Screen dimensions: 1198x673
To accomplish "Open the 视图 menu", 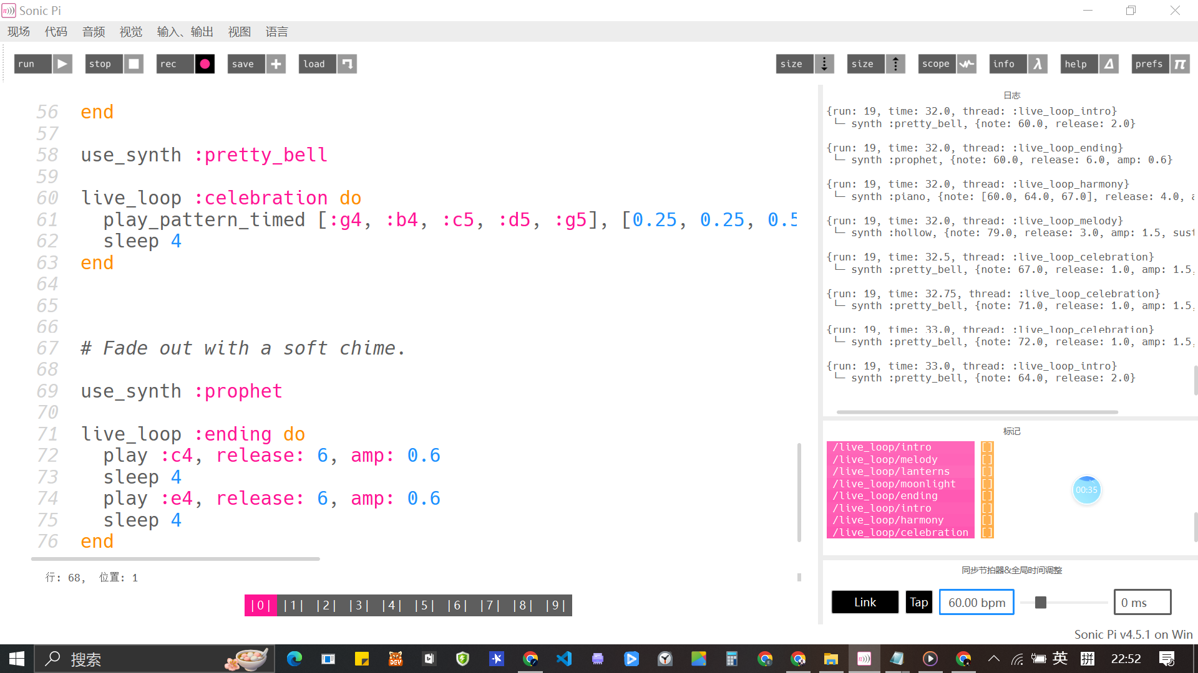I will coord(239,32).
